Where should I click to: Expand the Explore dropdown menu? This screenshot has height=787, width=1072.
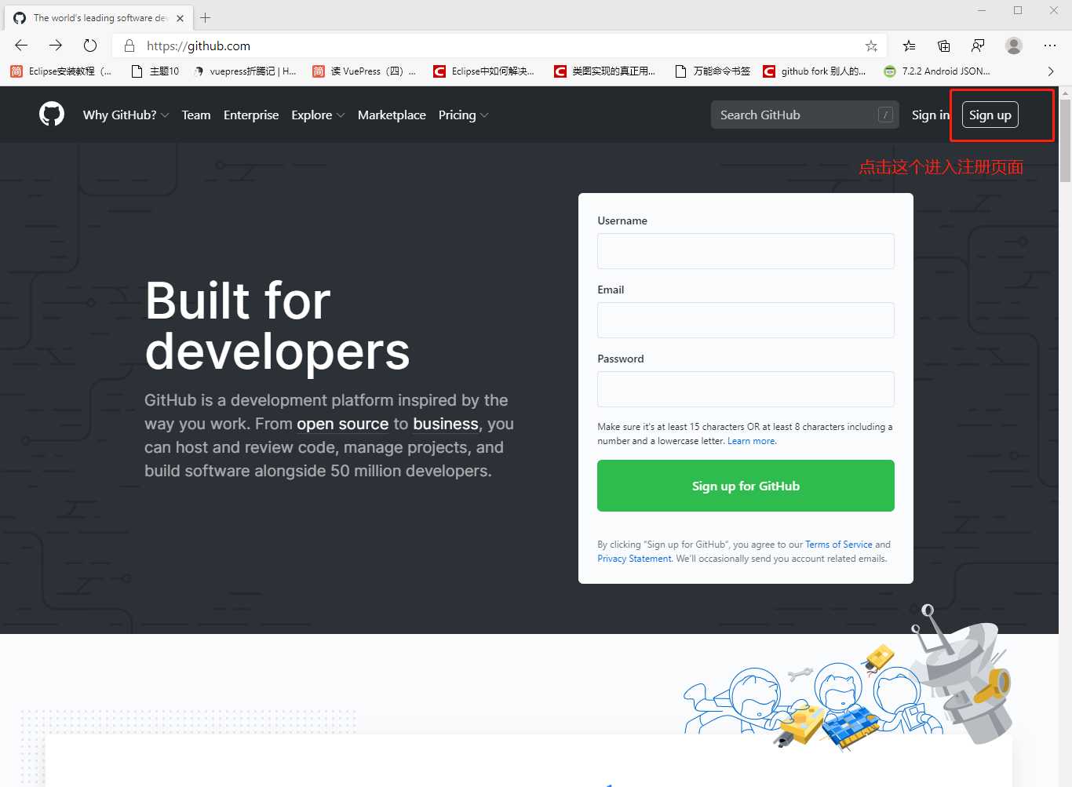318,115
